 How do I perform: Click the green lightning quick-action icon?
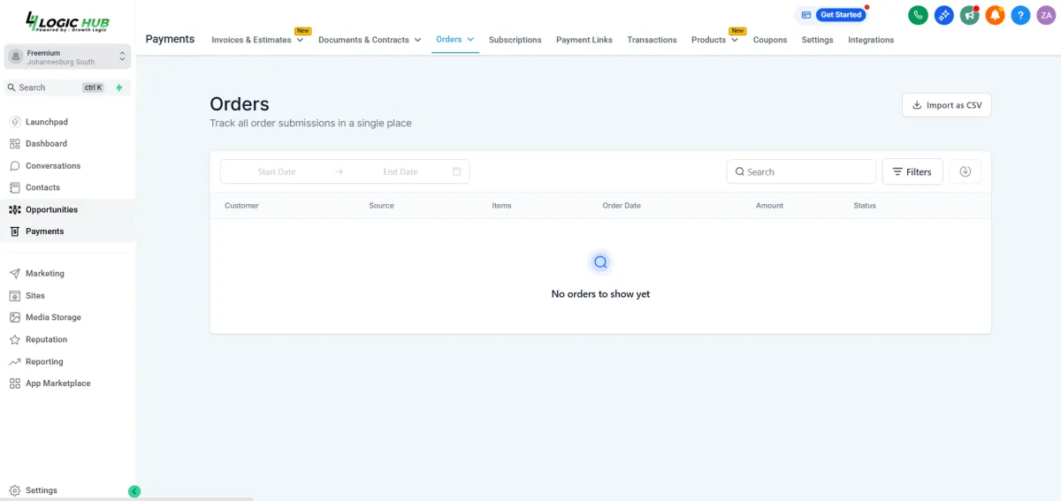119,87
